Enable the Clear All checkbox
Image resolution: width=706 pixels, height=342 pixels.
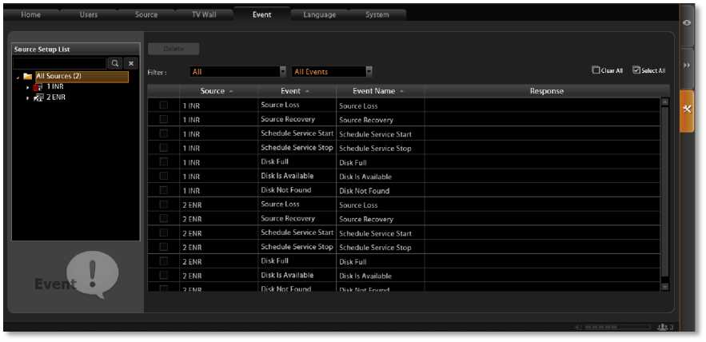tap(596, 70)
